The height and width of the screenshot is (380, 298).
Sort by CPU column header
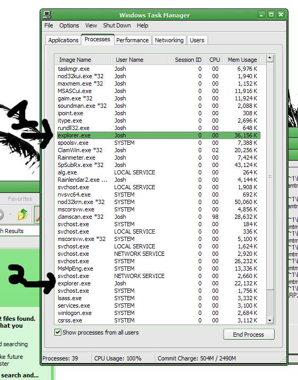click(x=214, y=60)
